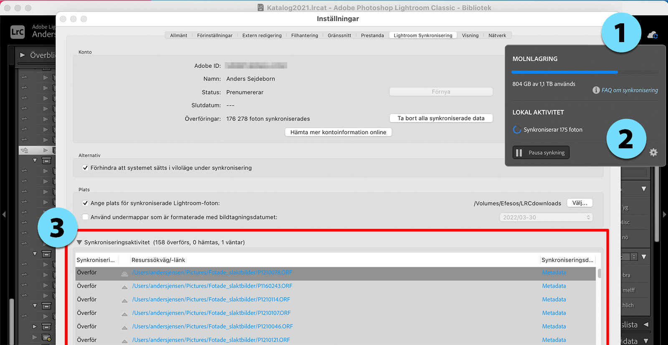Image resolution: width=668 pixels, height=345 pixels.
Task: Click the left panel collapse arrow
Action: (4, 215)
